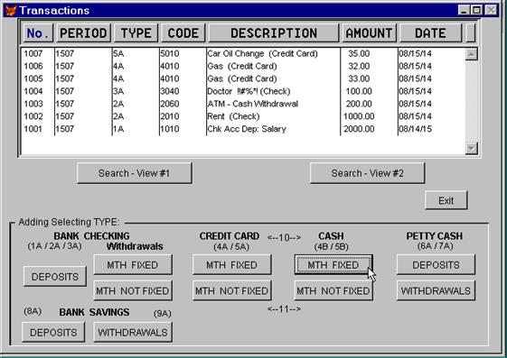Click Bank Checking Withdrawals MTH FIXED
507x358 pixels.
coord(133,265)
